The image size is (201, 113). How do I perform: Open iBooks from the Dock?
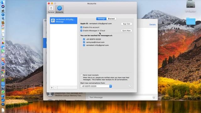click(x=3, y=59)
